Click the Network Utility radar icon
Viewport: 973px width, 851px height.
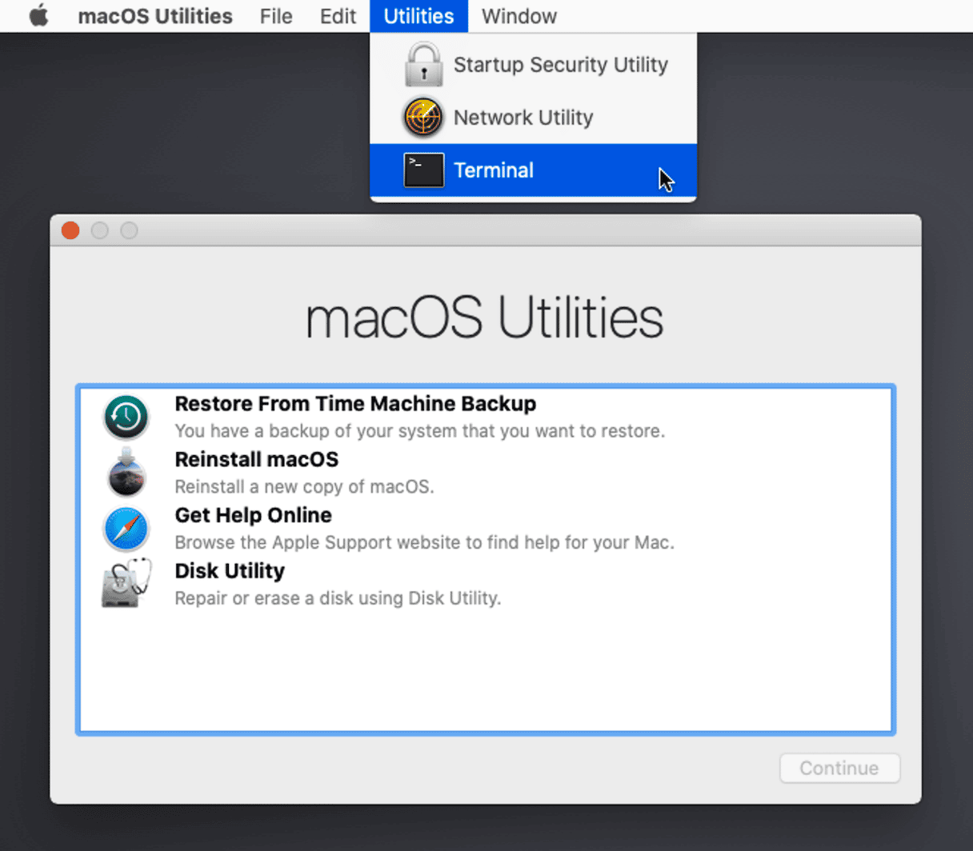[x=423, y=118]
